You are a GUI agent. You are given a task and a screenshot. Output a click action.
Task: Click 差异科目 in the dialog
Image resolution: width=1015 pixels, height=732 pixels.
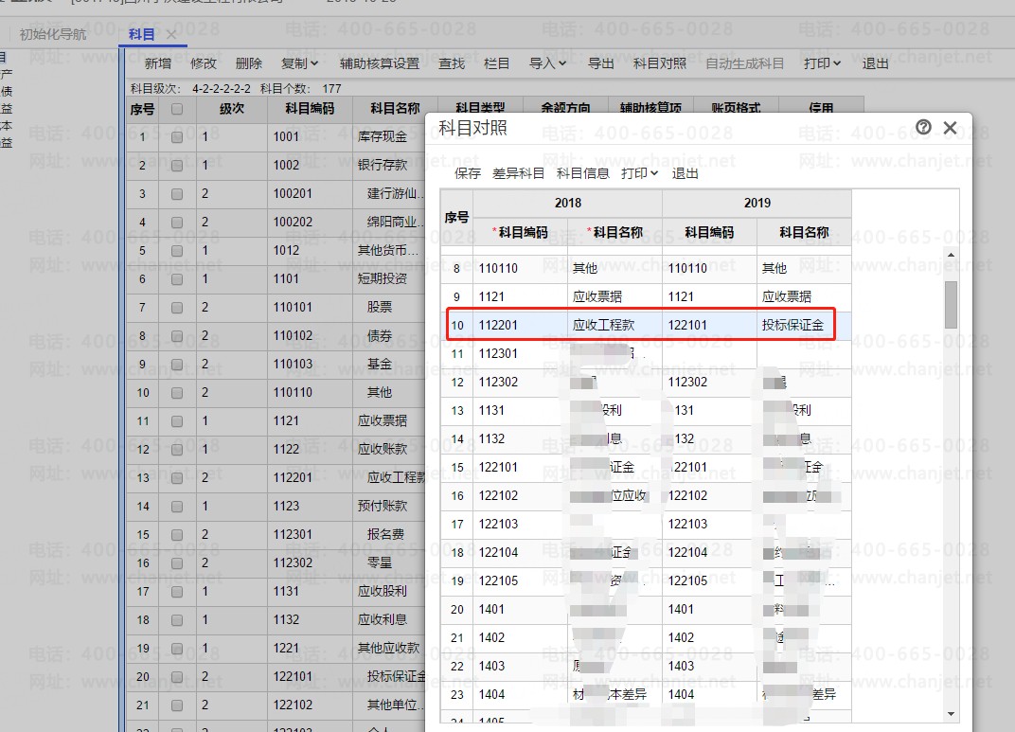[518, 173]
